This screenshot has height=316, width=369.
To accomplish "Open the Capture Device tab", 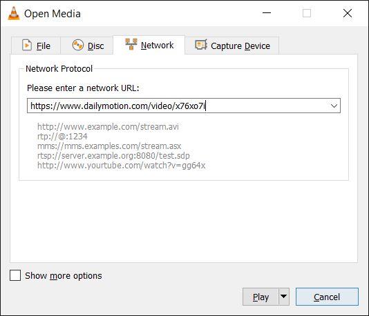I will [232, 46].
